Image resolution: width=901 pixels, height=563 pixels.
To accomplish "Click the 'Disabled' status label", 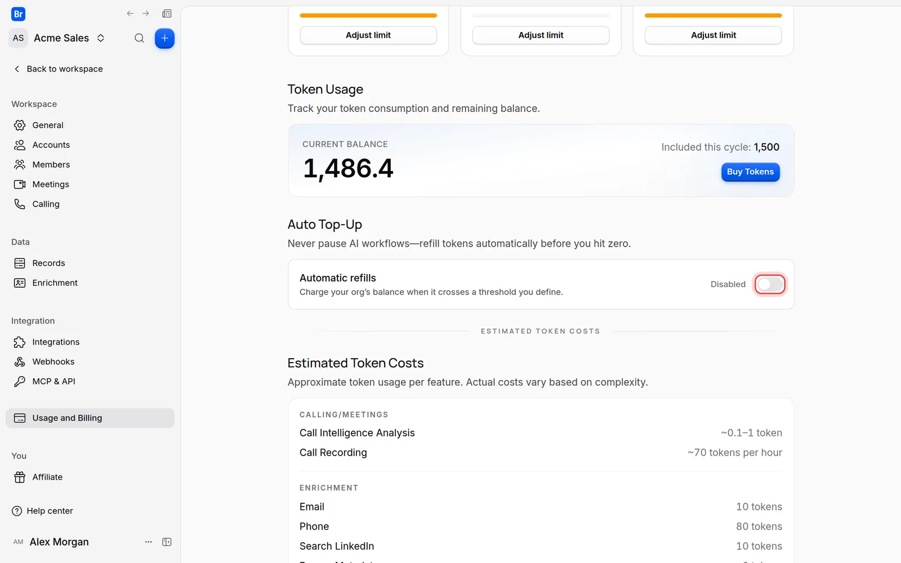I will coord(728,284).
